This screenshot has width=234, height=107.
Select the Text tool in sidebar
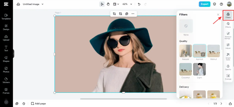tap(6, 48)
